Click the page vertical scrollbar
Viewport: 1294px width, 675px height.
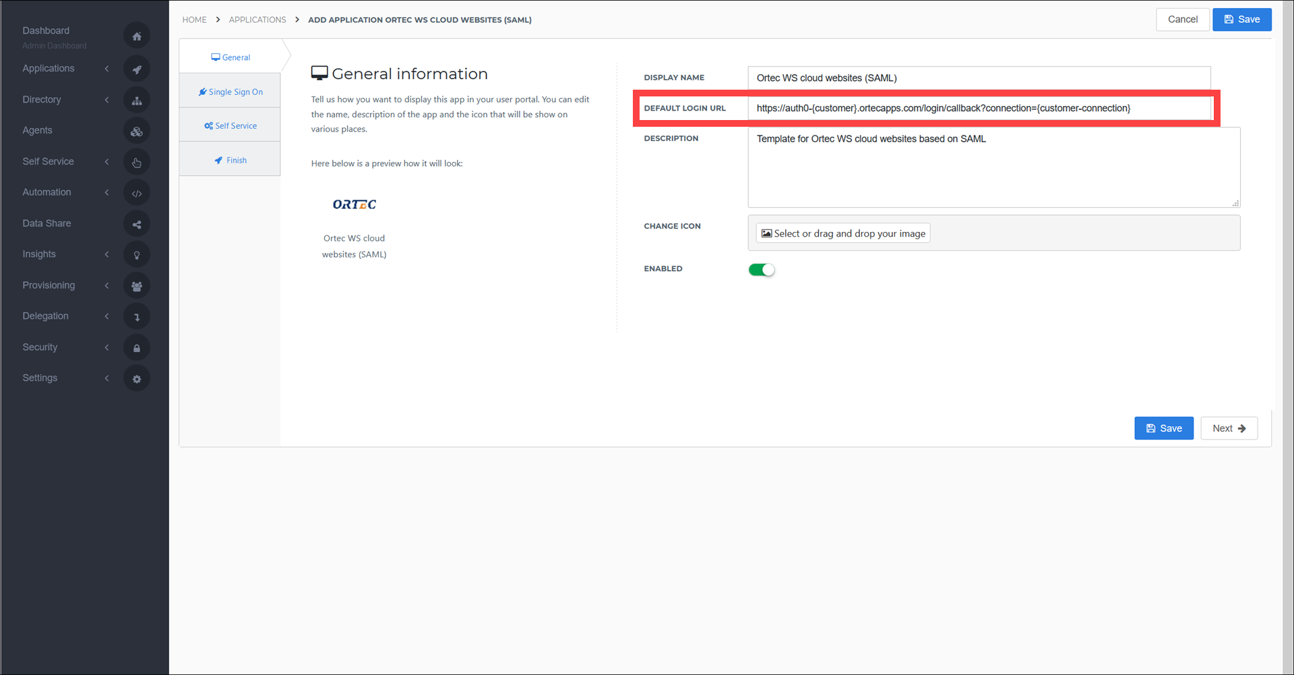(1288, 337)
